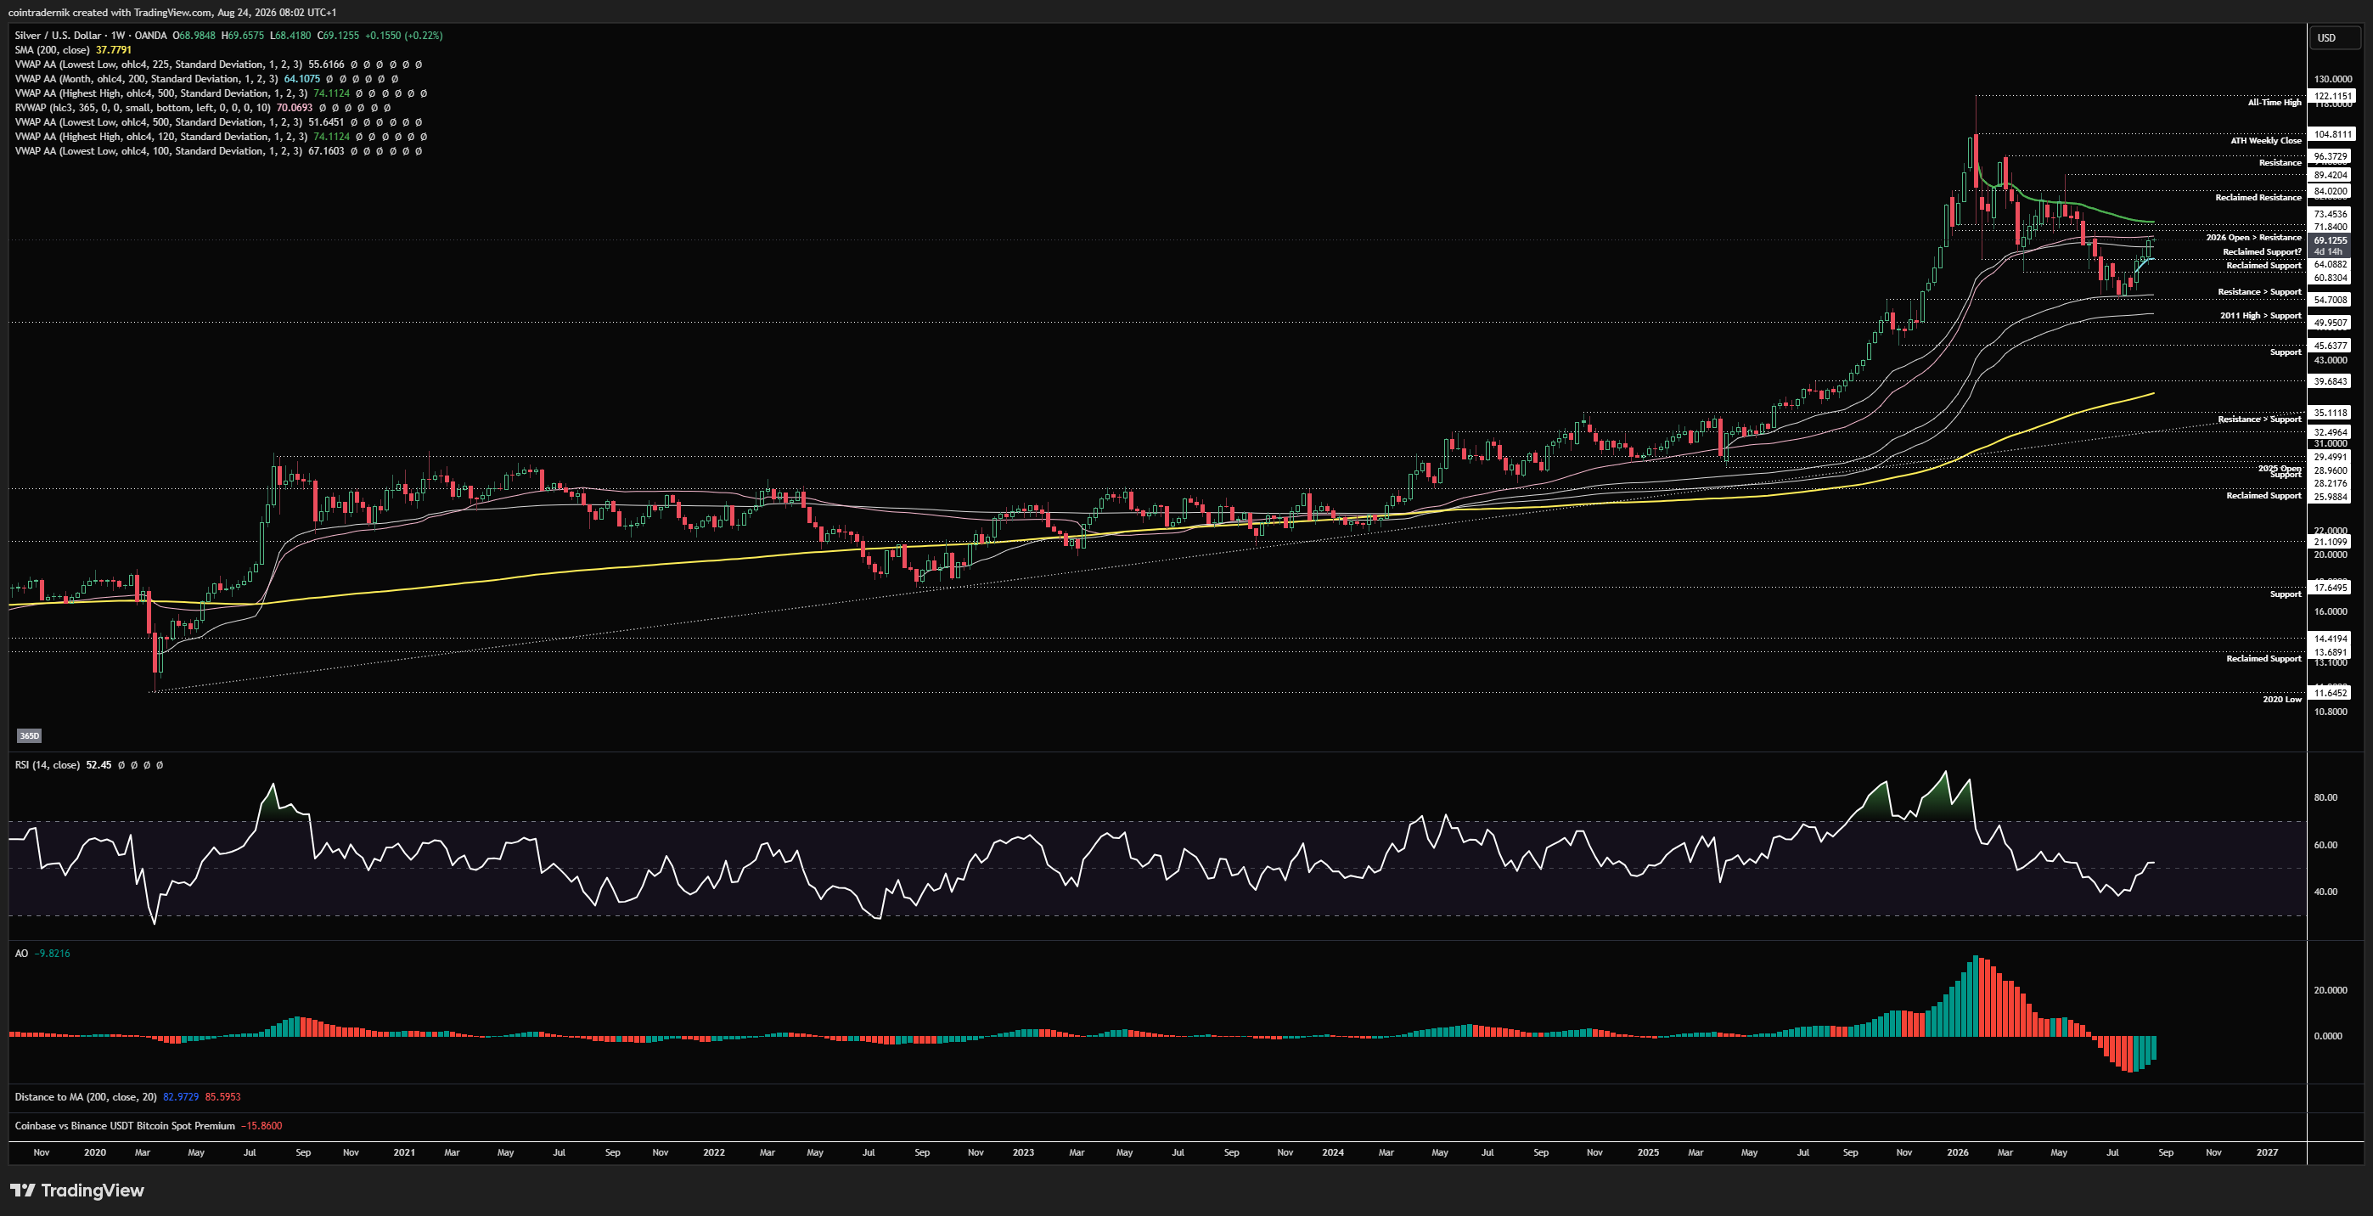Click the 2020 year label on time axis

tap(94, 1152)
